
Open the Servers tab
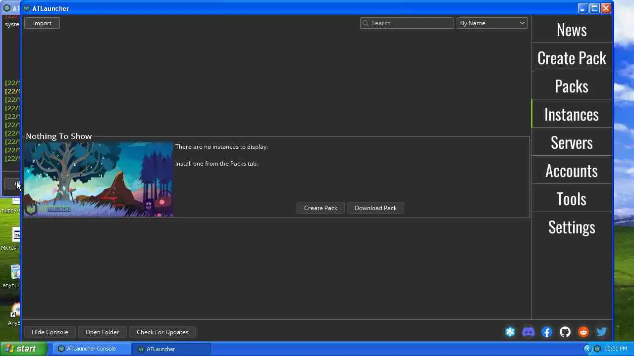pyautogui.click(x=572, y=142)
